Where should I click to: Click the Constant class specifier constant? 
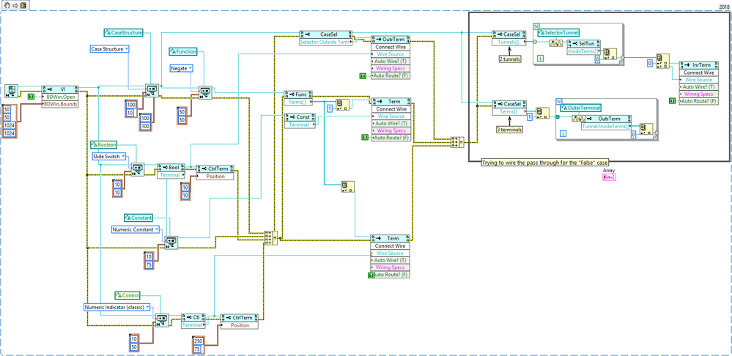pyautogui.click(x=138, y=218)
